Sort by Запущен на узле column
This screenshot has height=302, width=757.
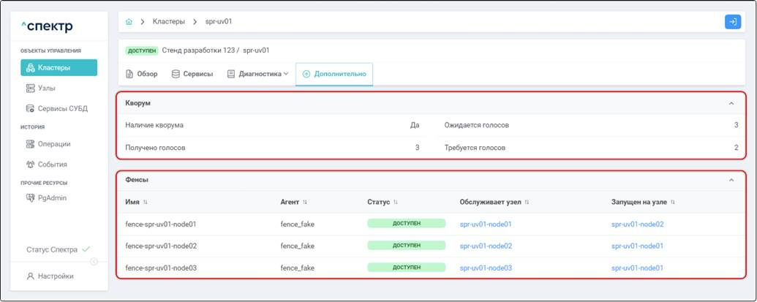[672, 202]
